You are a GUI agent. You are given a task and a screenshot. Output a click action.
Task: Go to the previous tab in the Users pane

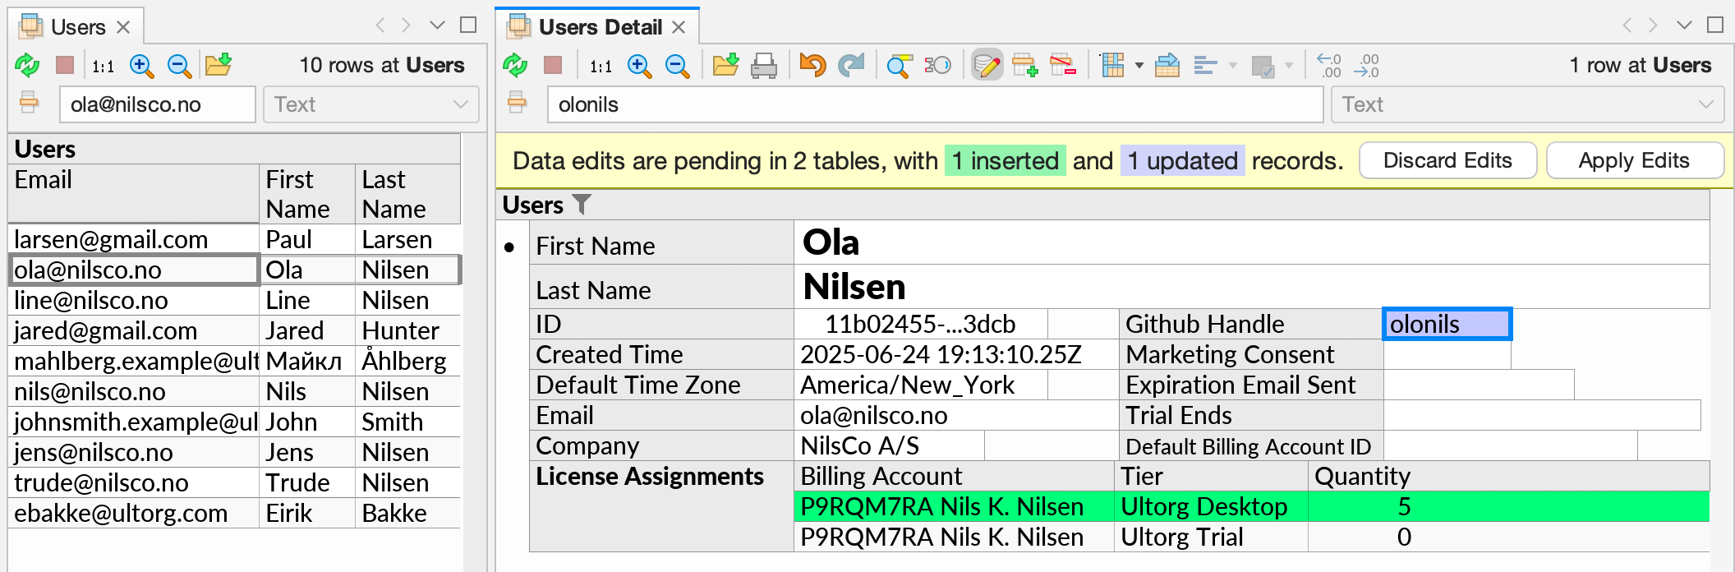click(x=380, y=25)
